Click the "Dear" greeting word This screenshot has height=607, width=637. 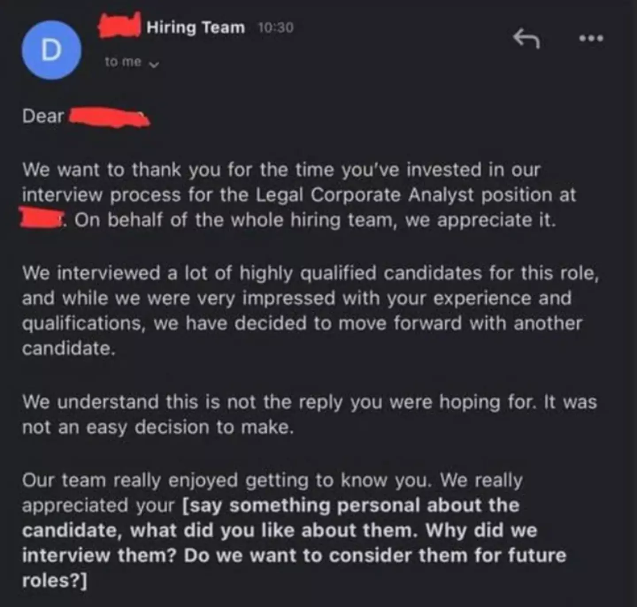tap(43, 116)
